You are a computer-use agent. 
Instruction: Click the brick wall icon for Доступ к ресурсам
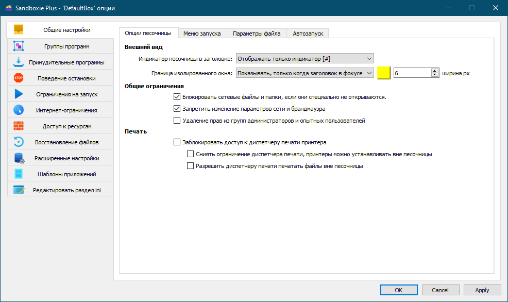click(19, 126)
